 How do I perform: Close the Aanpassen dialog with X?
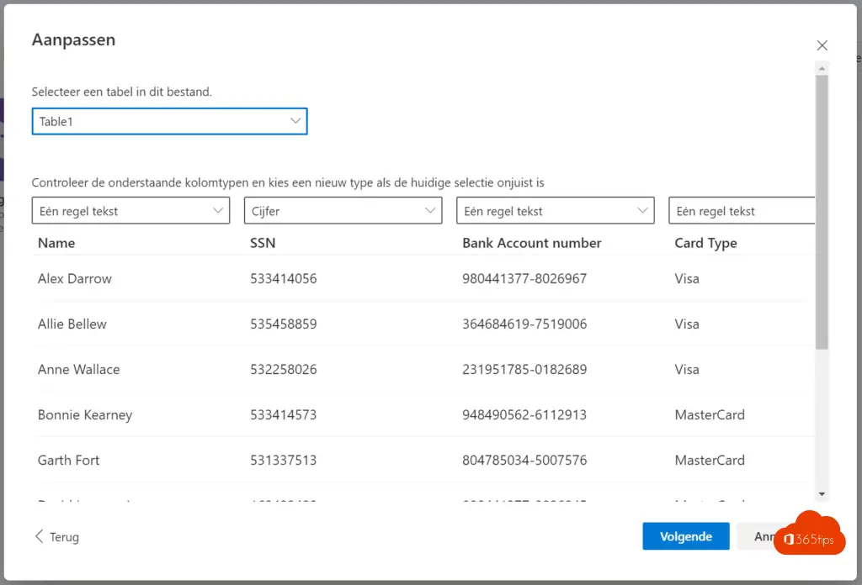pyautogui.click(x=822, y=45)
